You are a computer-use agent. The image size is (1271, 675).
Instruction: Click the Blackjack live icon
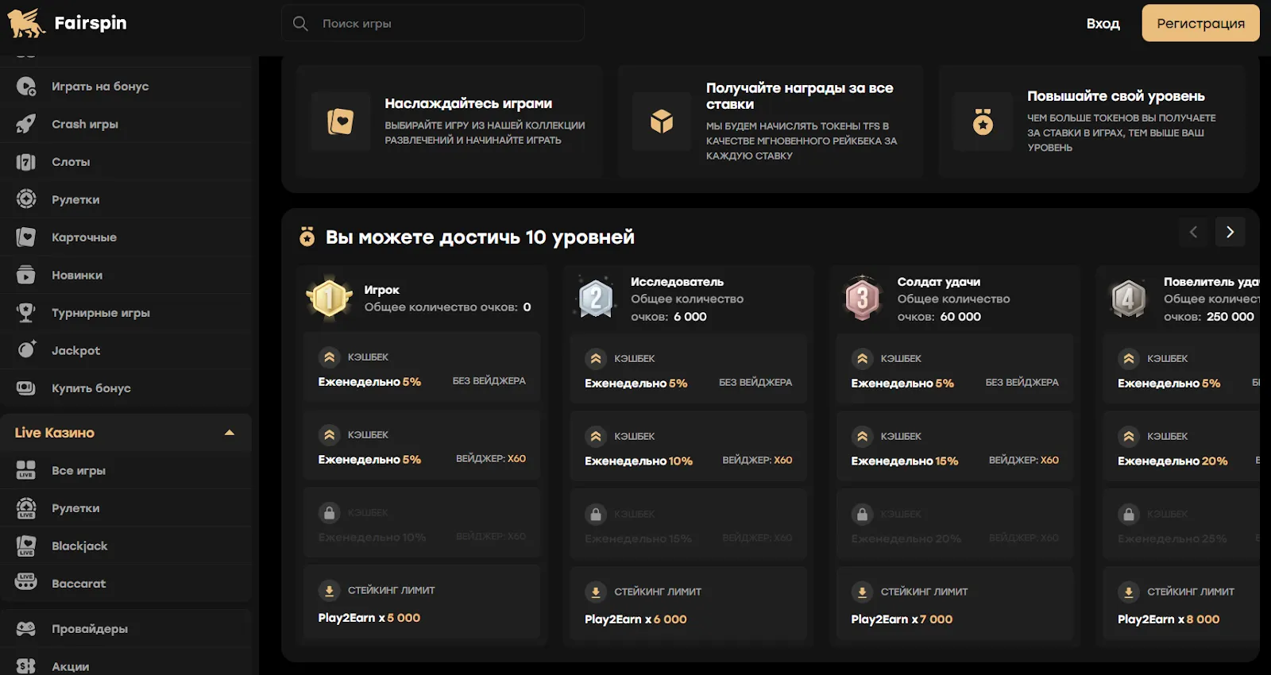coord(26,546)
